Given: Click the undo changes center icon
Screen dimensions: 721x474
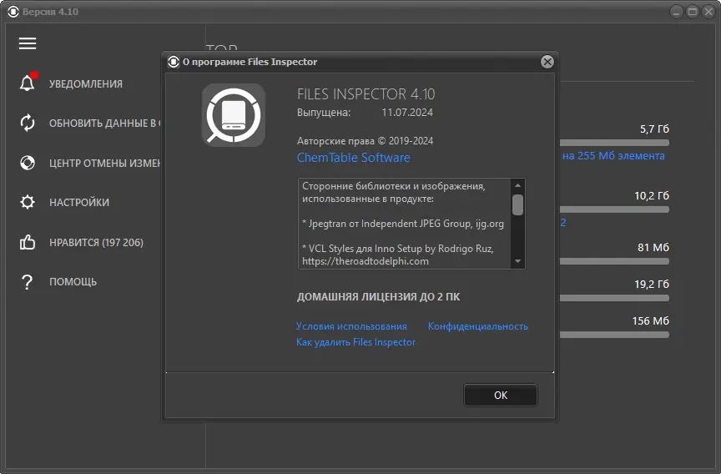Looking at the screenshot, I should coord(28,163).
